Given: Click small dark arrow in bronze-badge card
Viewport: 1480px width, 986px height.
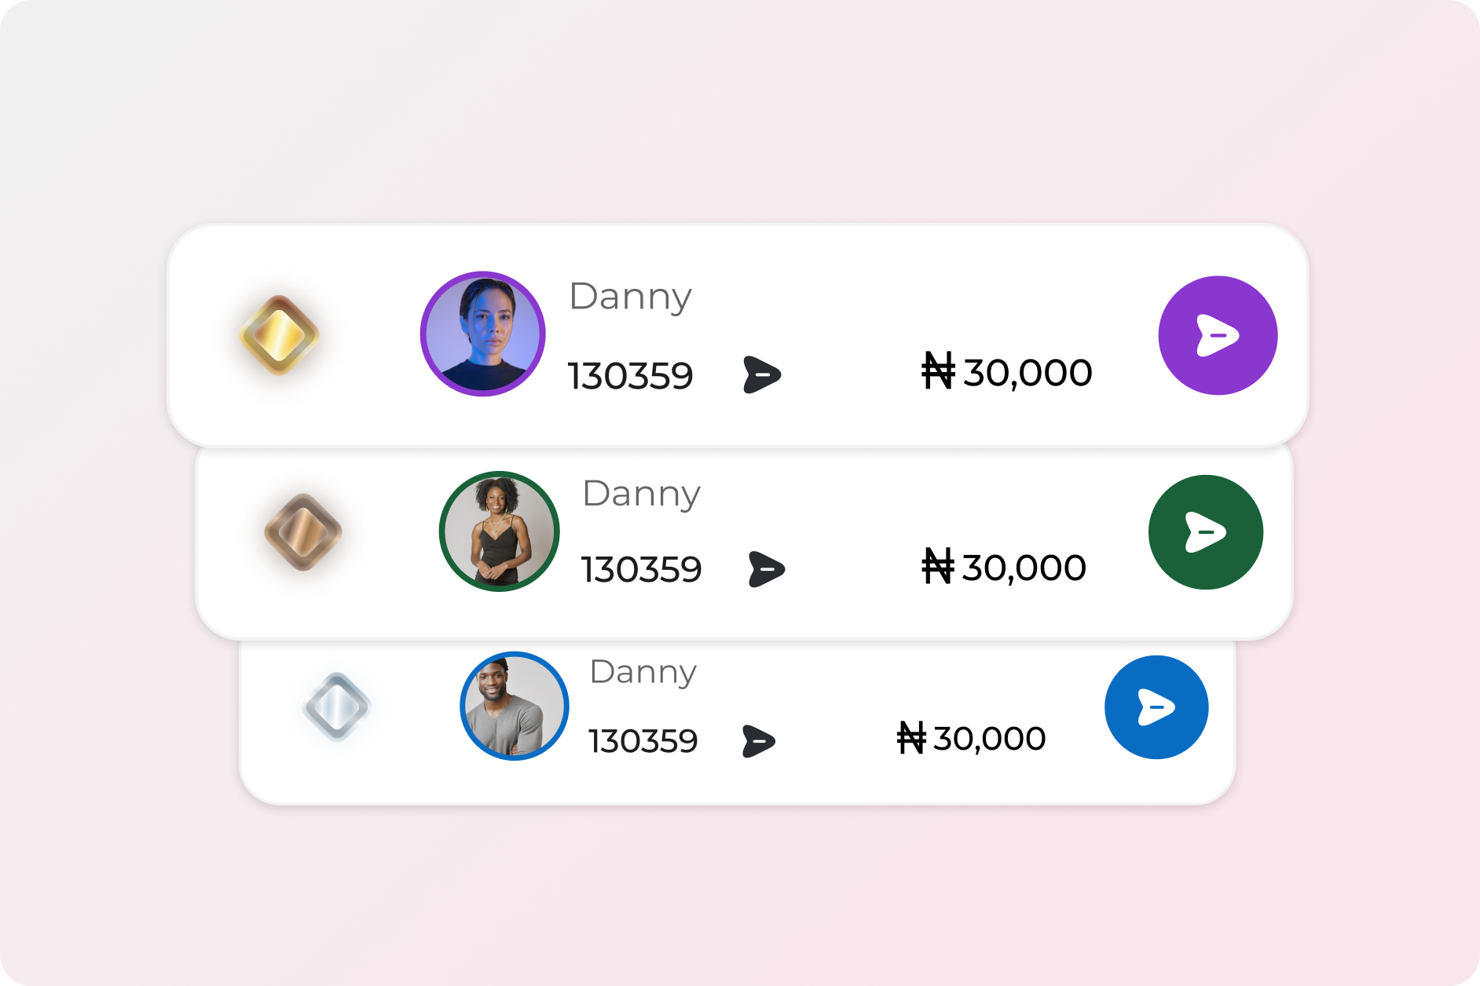Looking at the screenshot, I should (x=766, y=569).
